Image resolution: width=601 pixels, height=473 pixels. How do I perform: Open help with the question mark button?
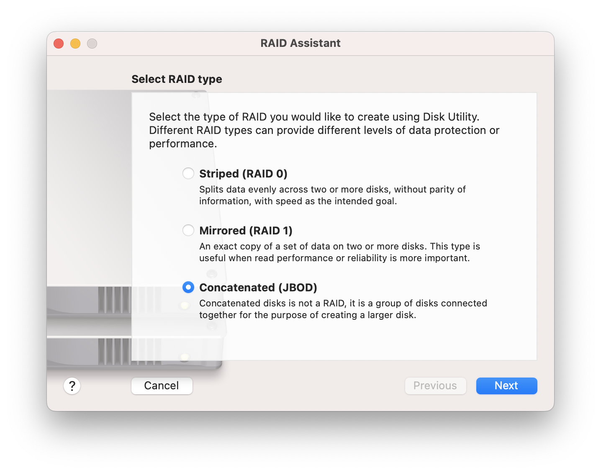tap(72, 386)
